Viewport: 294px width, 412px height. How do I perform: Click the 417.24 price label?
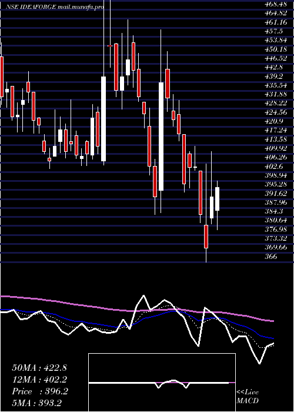tap(276, 130)
